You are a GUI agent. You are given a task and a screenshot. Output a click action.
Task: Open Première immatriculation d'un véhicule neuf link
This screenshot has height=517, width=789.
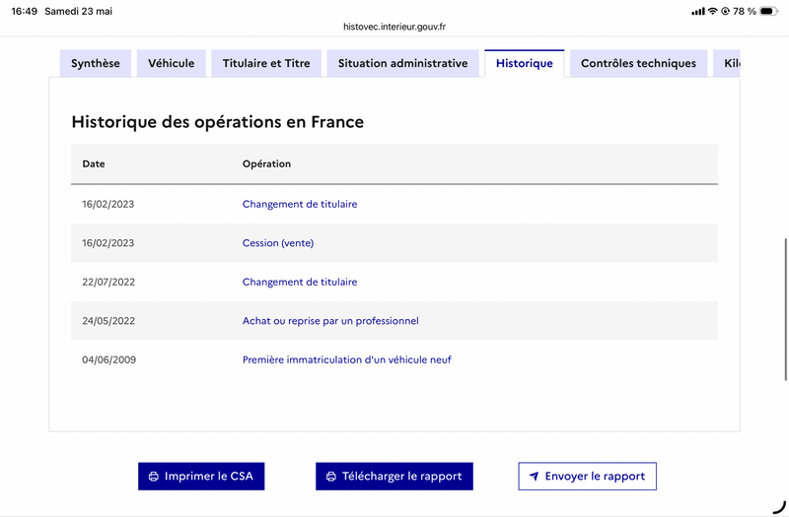tap(347, 359)
